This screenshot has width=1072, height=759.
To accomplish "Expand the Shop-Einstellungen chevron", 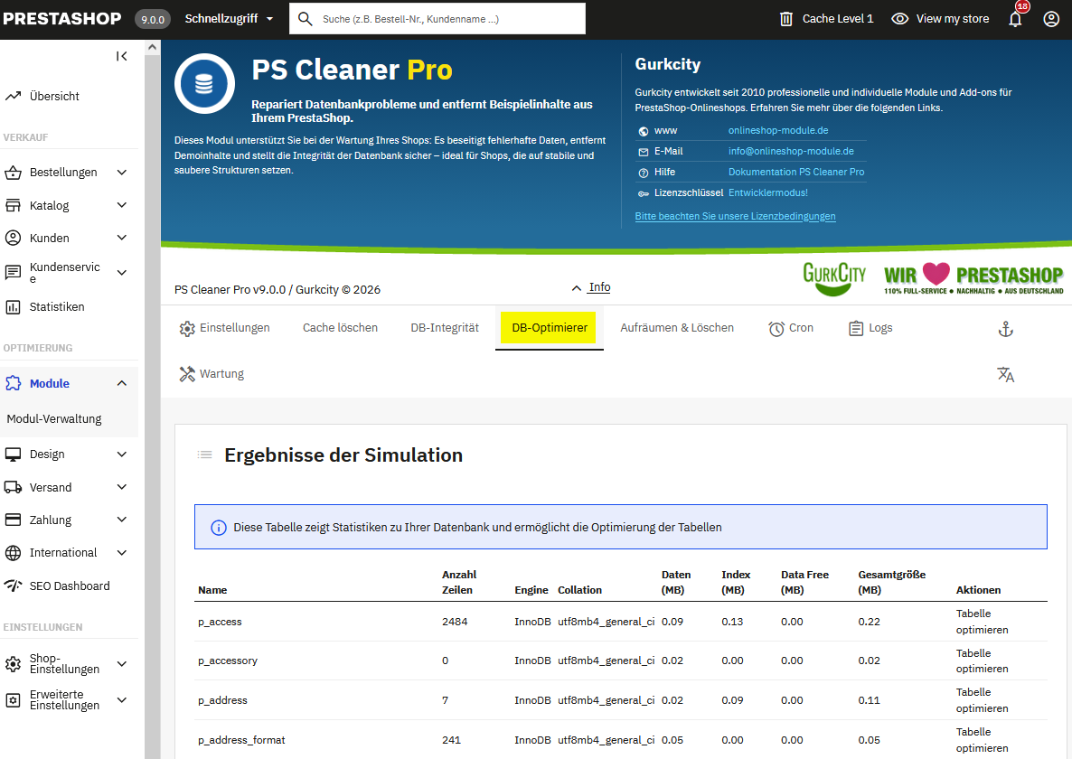I will pyautogui.click(x=122, y=664).
